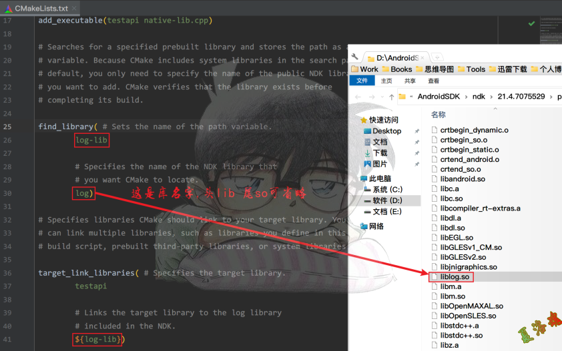This screenshot has height=351, width=562.
Task: Open drive 软件 (D:)
Action: click(383, 200)
